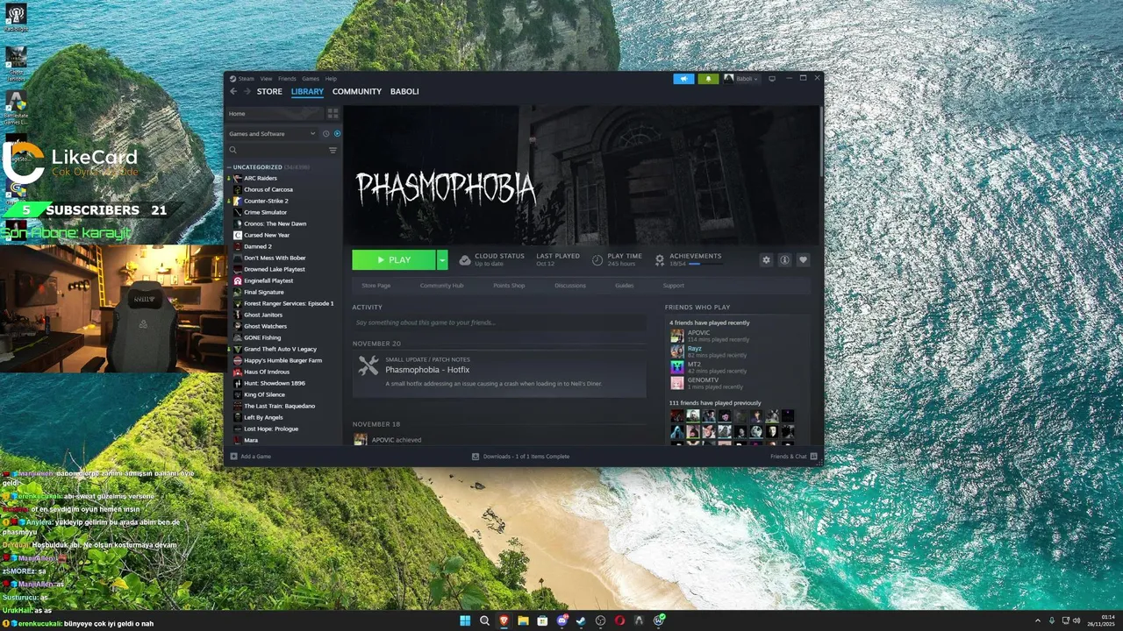Open taskbar Search icon
The image size is (1123, 631).
pyautogui.click(x=484, y=620)
